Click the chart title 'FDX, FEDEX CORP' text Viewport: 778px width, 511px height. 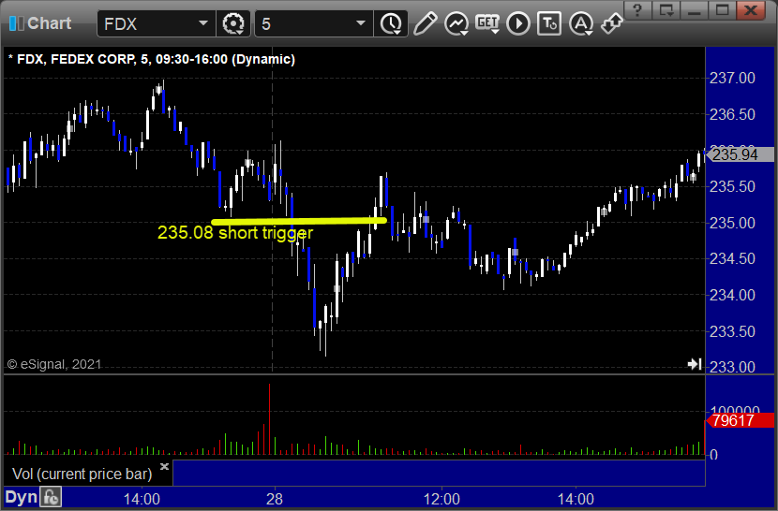pos(75,59)
